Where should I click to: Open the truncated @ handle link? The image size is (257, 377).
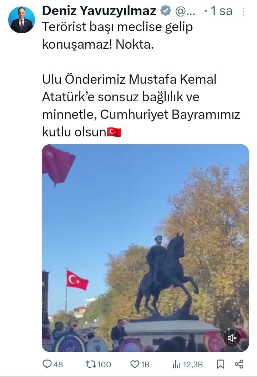[x=185, y=11]
